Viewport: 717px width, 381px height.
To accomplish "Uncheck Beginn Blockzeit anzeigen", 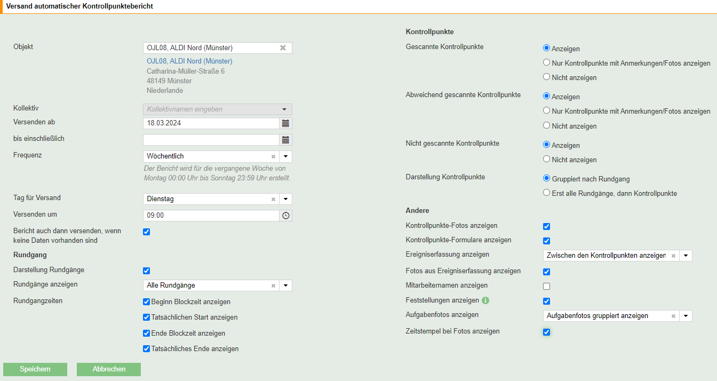I will tap(147, 301).
